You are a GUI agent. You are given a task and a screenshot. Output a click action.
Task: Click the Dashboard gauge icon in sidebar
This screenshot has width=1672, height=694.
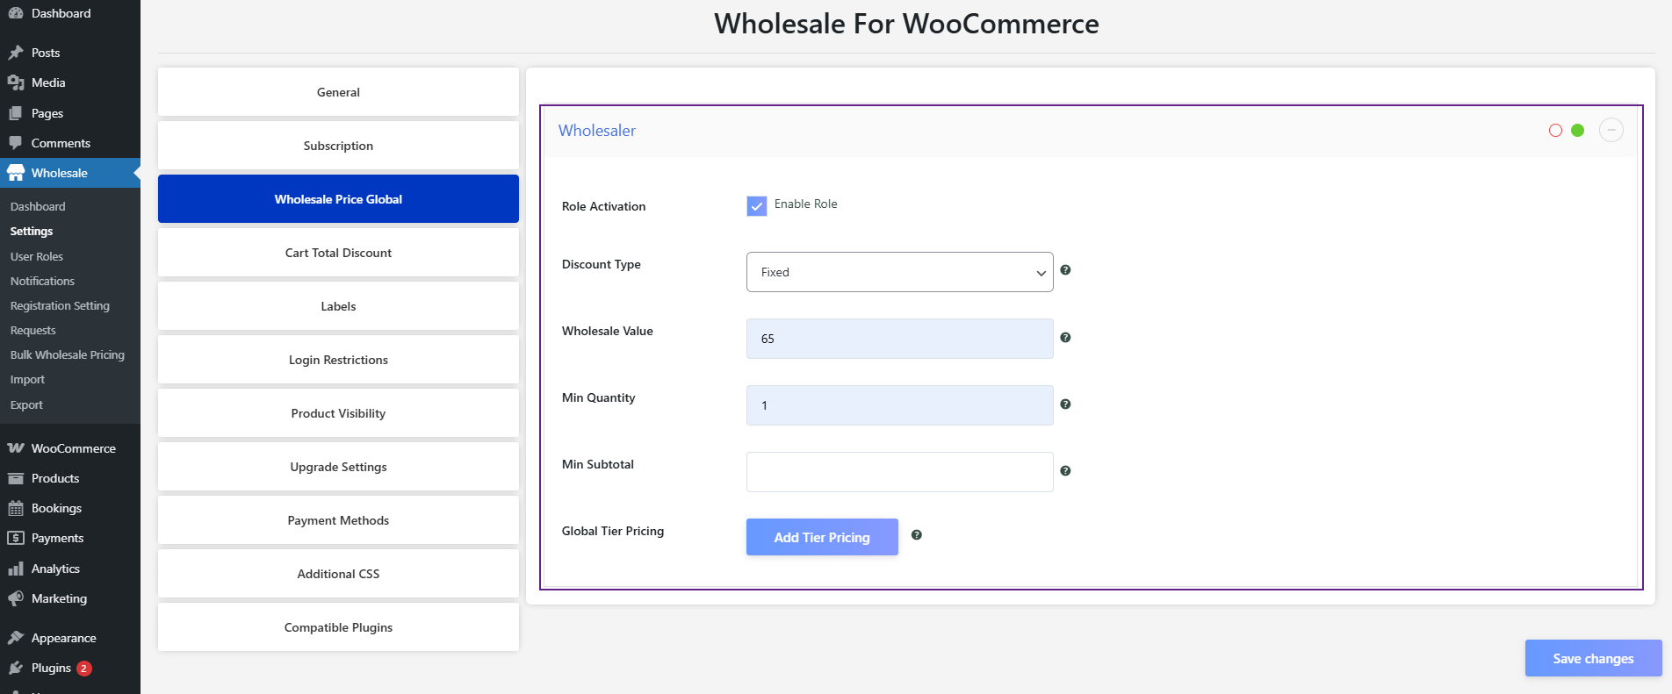click(16, 13)
